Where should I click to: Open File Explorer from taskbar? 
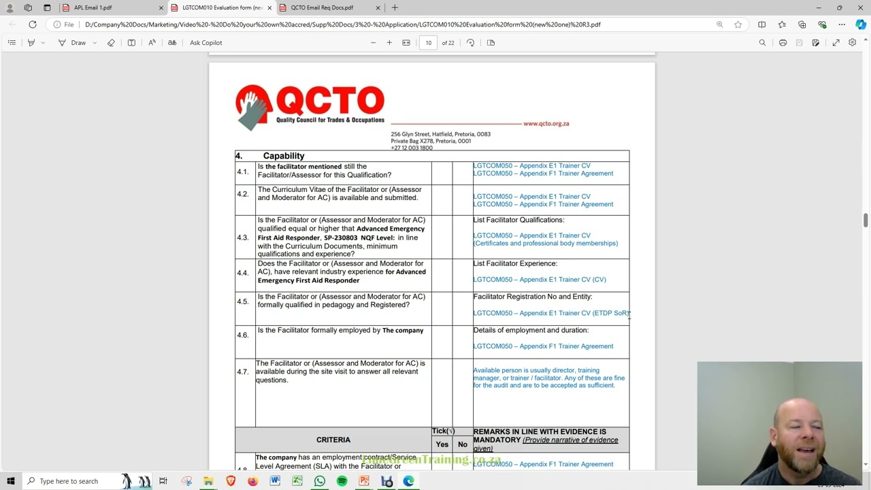click(x=208, y=481)
